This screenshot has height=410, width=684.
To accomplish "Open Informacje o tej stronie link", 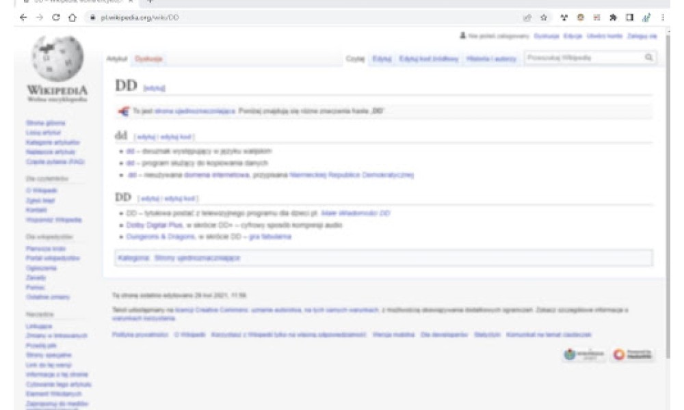I will point(57,374).
